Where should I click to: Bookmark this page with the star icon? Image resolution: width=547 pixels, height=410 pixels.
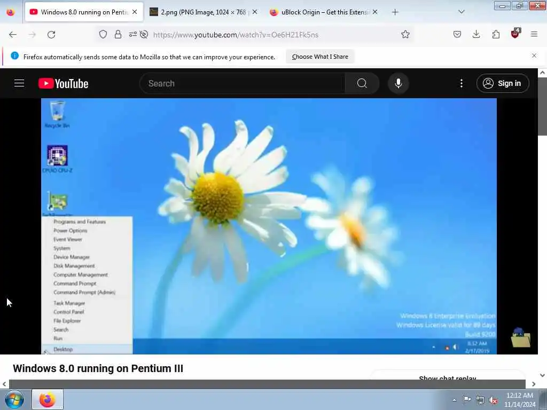click(405, 34)
